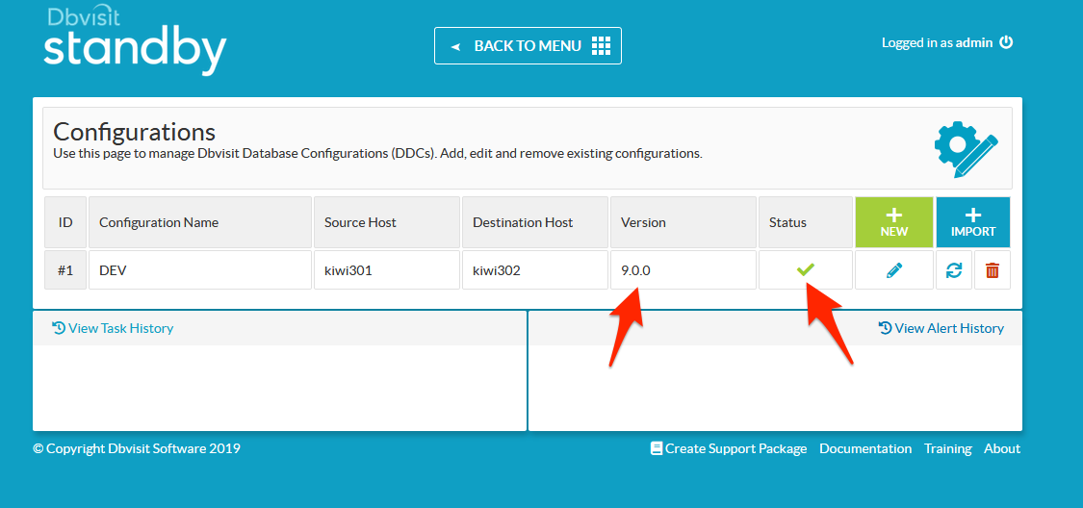1083x508 pixels.
Task: Open the About link
Action: click(x=1002, y=448)
